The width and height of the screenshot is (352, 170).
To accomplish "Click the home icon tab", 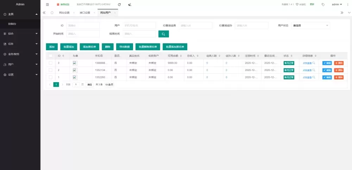I will (52, 13).
